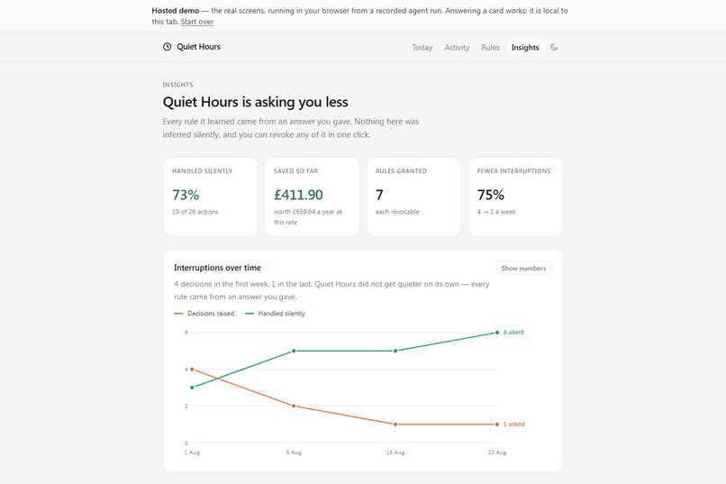Click the '15 Aug' axis label
The height and width of the screenshot is (484, 726).
click(x=395, y=452)
